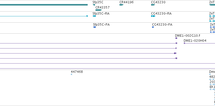Click the 447468 feature label
The height and width of the screenshot is (106, 215).
77,72
